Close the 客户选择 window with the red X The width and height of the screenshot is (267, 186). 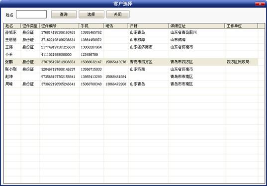260,4
